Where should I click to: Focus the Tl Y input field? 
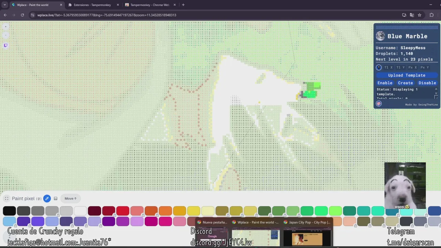pos(400,68)
